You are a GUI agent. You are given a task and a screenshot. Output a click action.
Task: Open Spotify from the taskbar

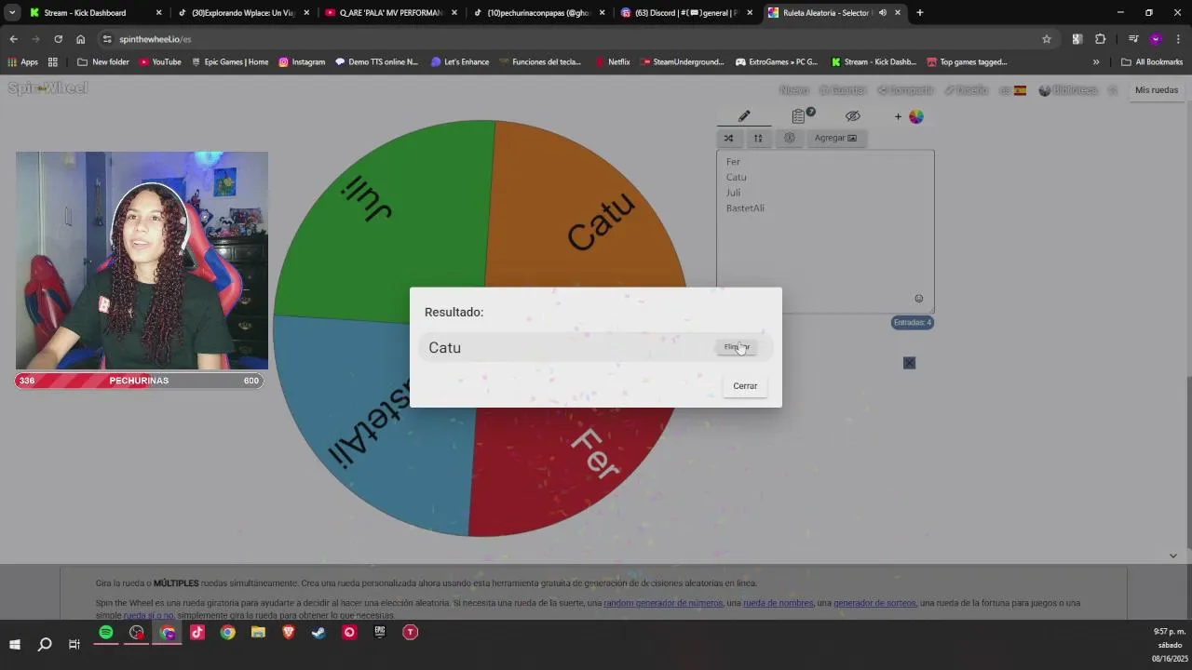(106, 633)
